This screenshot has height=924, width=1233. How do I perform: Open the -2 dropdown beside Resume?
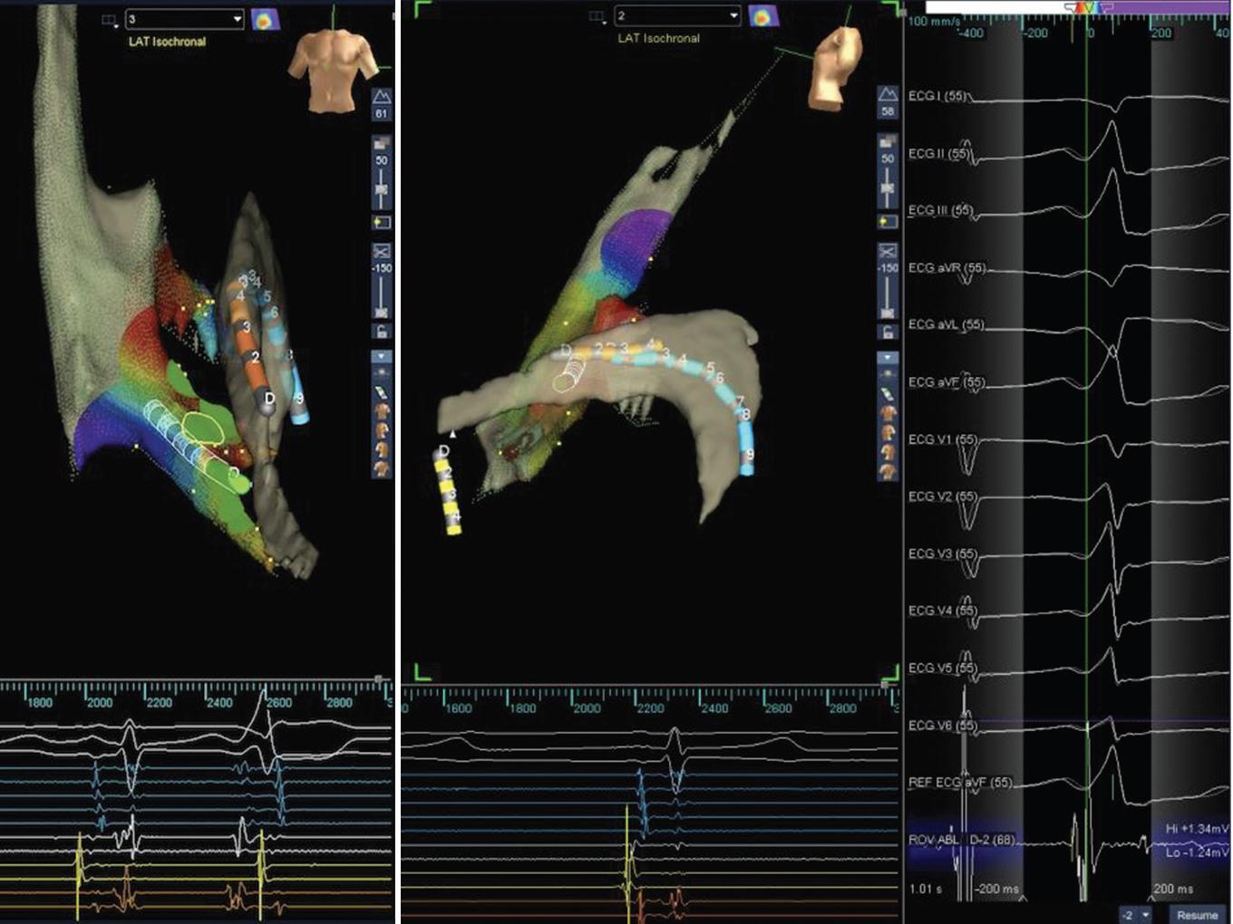click(x=1135, y=914)
